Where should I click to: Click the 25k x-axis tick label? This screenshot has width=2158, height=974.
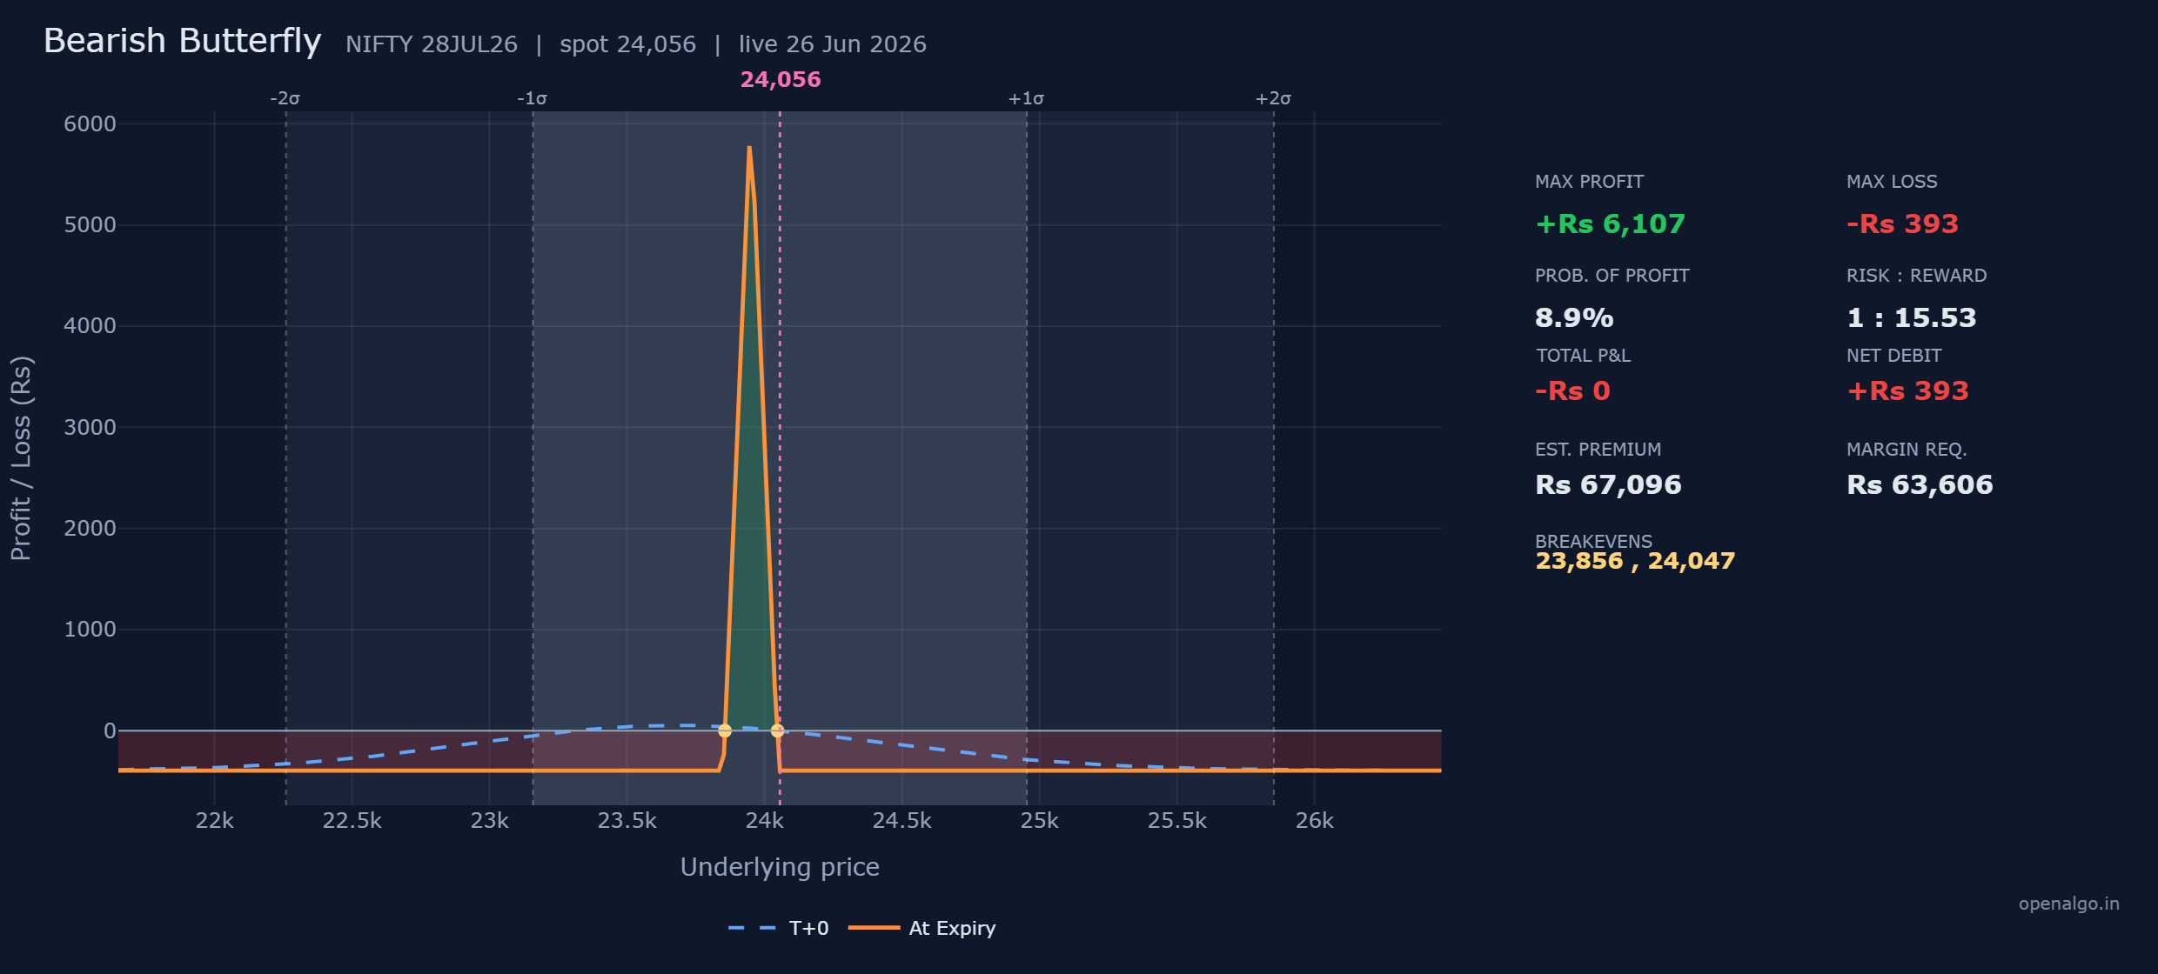tap(1039, 821)
